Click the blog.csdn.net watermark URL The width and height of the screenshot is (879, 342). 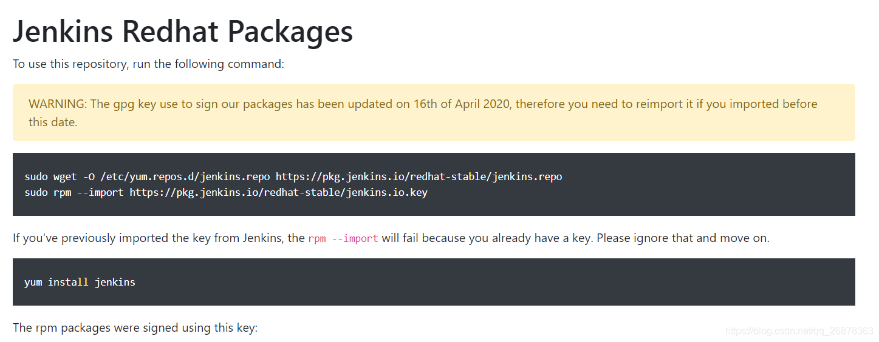pos(799,331)
